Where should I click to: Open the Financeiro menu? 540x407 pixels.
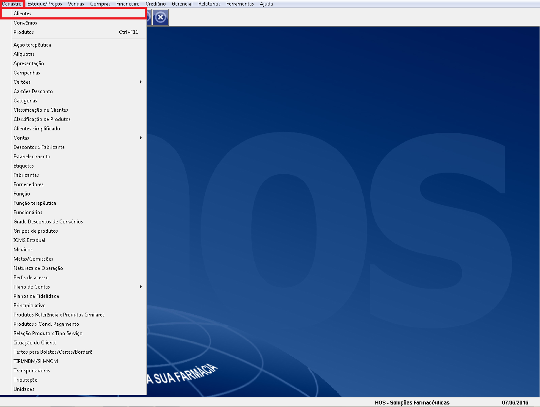pyautogui.click(x=128, y=4)
